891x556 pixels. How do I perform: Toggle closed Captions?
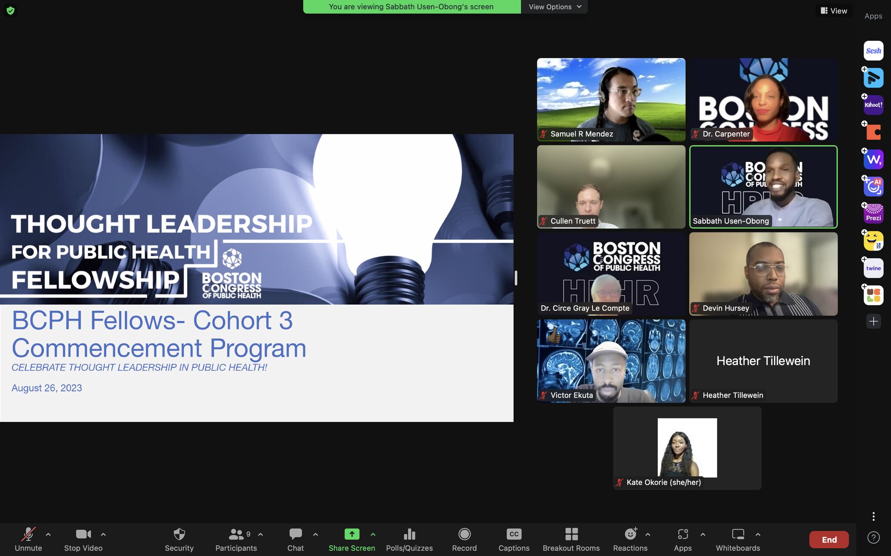[514, 539]
